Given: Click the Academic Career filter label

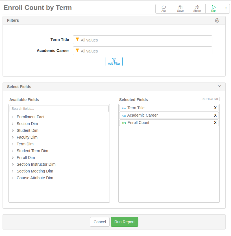Looking at the screenshot, I should click(x=53, y=51).
